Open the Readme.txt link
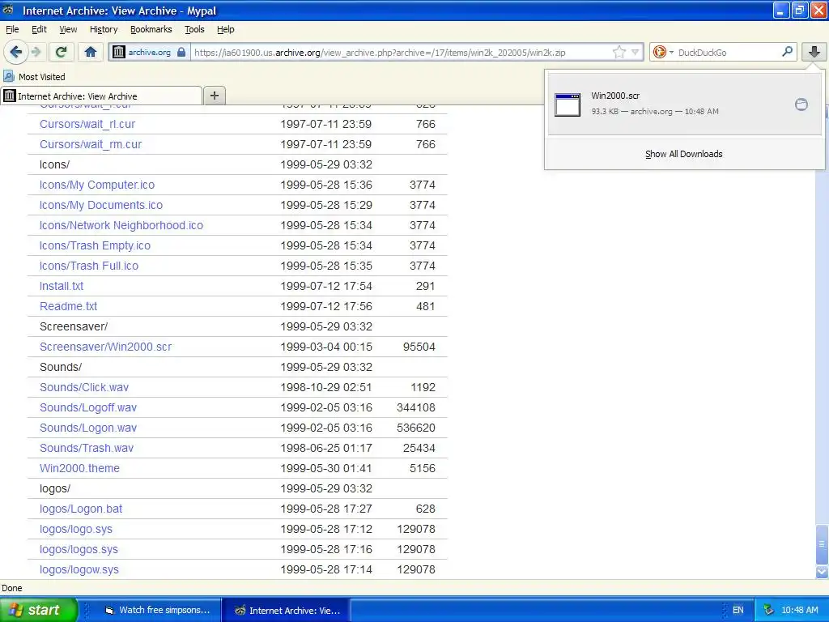Viewport: 829px width, 622px height. 68,306
